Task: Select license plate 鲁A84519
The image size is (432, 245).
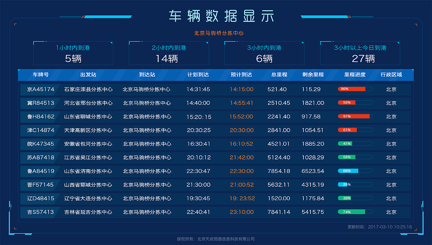Action: [40, 171]
